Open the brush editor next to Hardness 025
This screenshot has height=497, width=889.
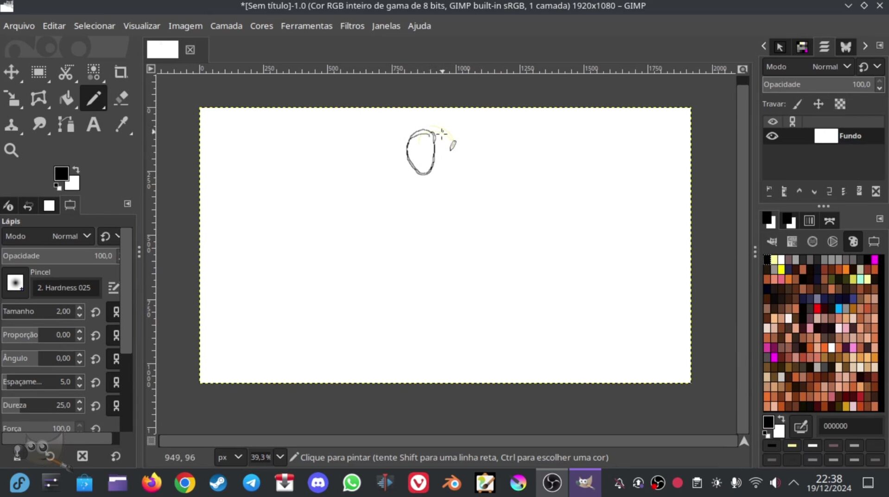tap(113, 288)
